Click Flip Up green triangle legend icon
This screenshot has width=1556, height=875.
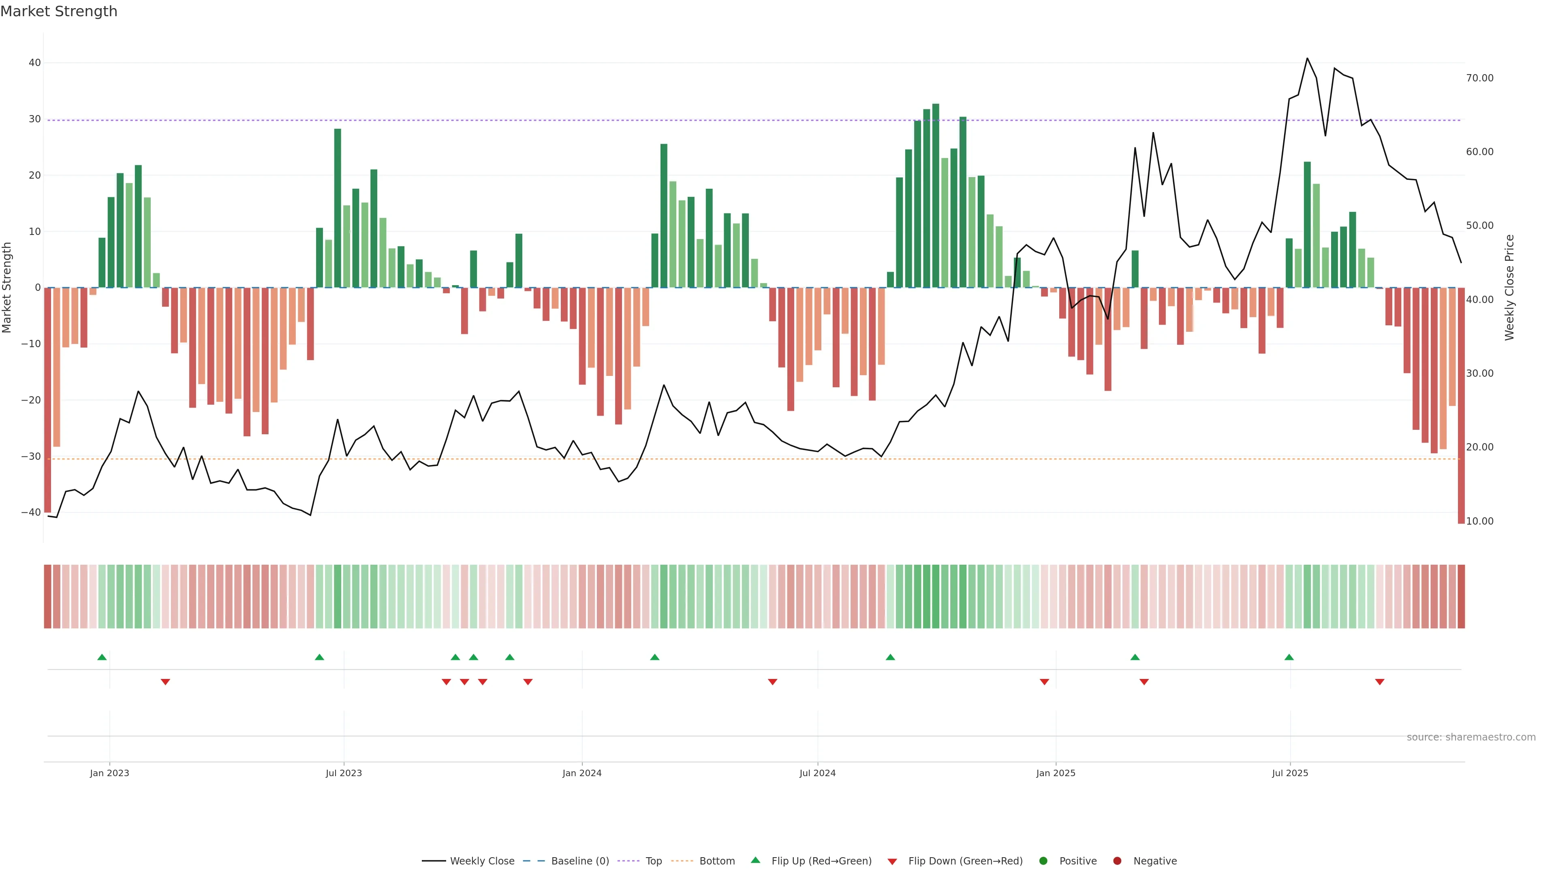click(755, 860)
